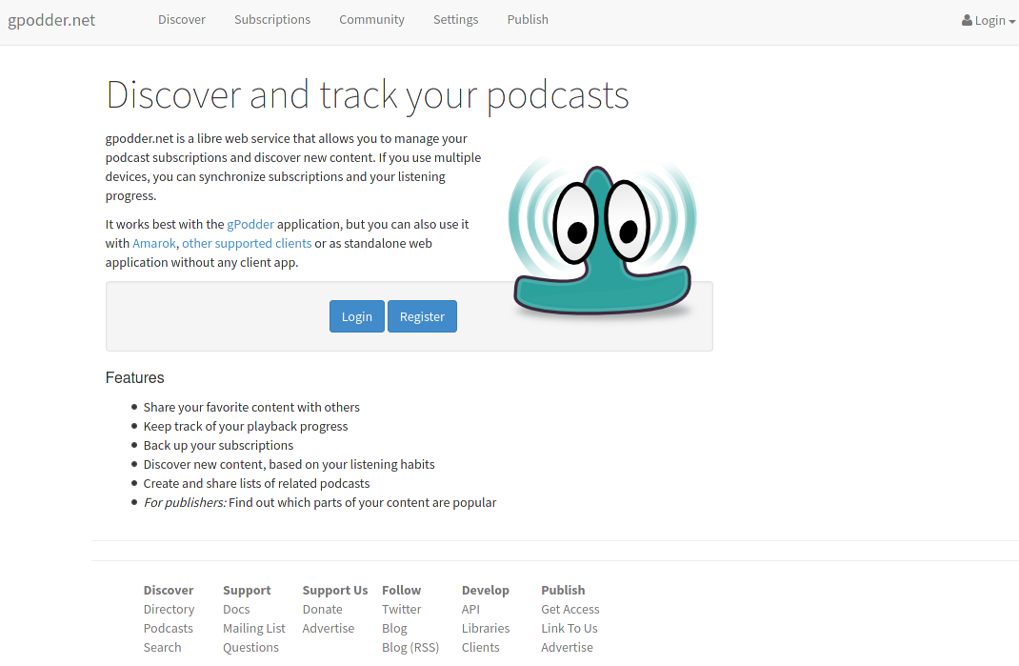
Task: Open Mailing List footer link
Action: pos(254,628)
